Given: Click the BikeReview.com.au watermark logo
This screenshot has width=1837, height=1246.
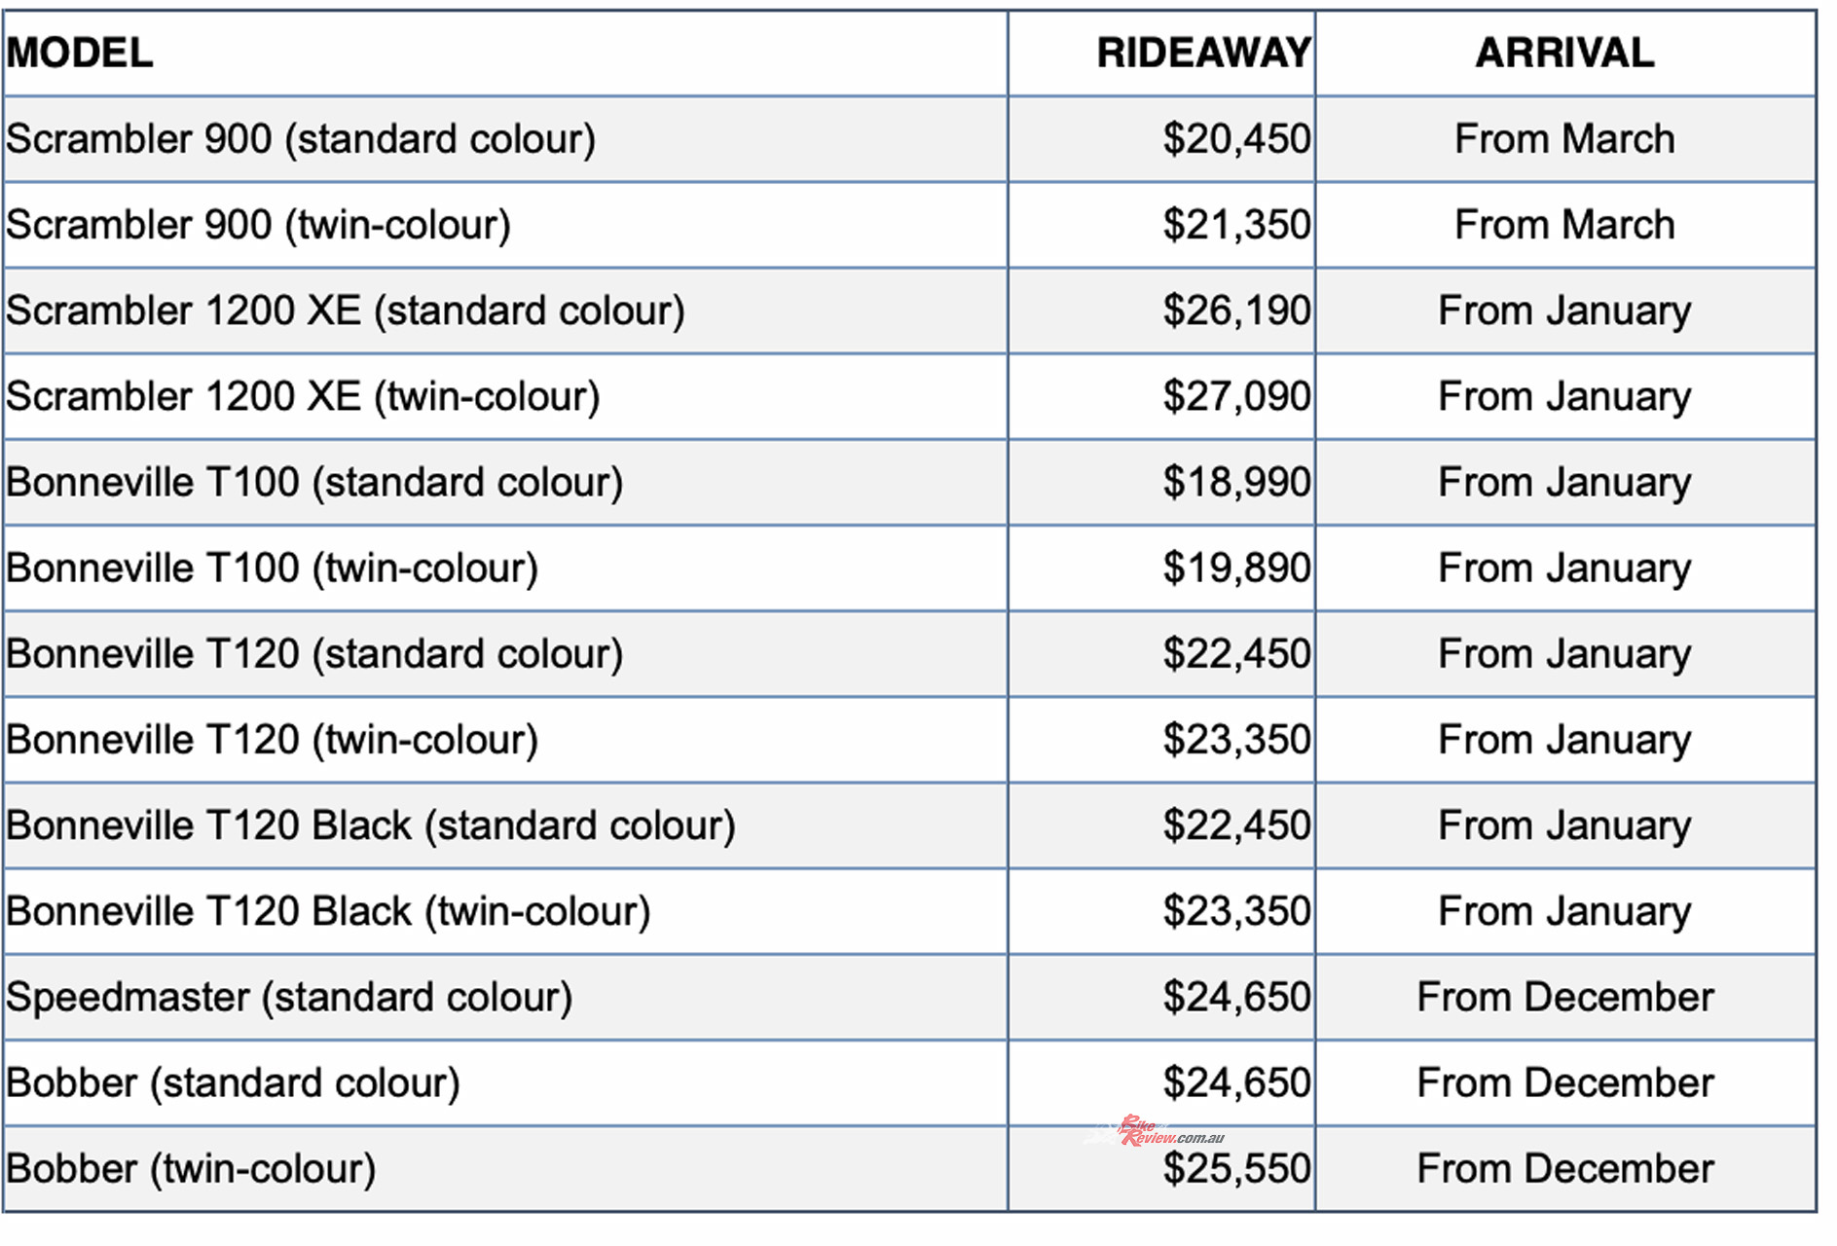Looking at the screenshot, I should pos(1158,1132).
